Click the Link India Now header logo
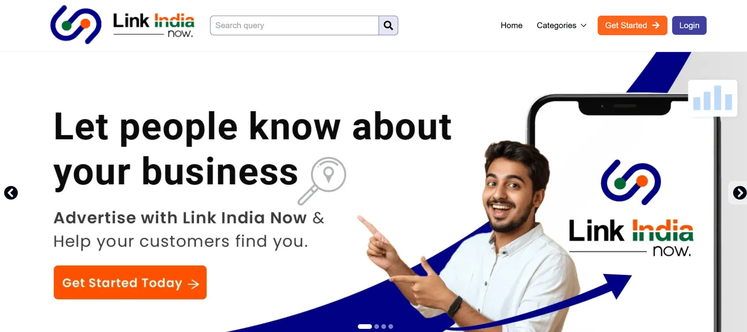Screen dimensions: 747x332 [76, 25]
